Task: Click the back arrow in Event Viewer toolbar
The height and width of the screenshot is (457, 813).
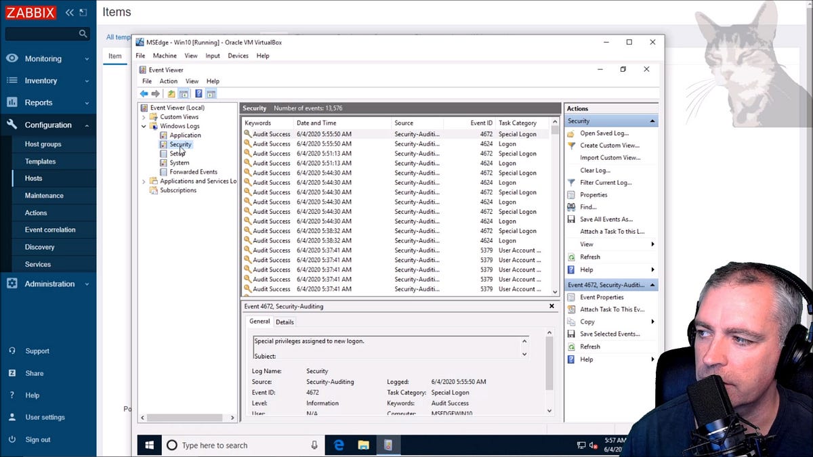Action: 145,92
